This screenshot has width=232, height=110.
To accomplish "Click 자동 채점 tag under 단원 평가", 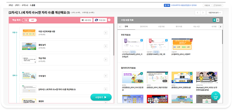I will (x=156, y=52).
